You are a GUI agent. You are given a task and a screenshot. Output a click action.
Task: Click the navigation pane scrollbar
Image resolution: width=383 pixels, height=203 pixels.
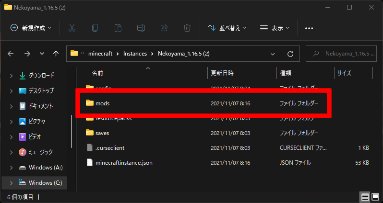72,131
